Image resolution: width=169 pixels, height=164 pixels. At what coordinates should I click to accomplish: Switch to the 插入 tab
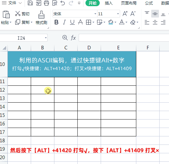(x=108, y=3)
